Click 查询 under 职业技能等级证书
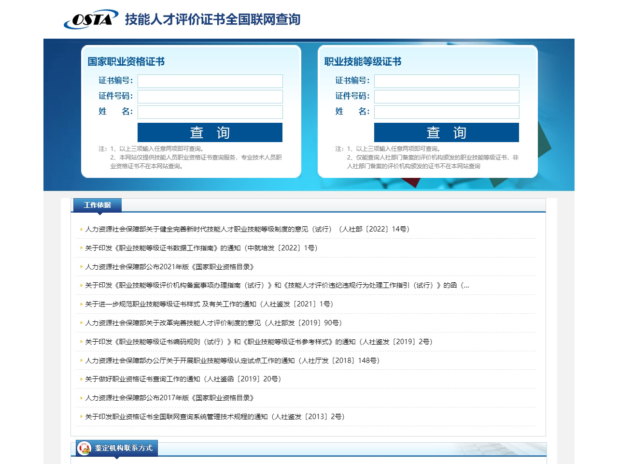 (446, 132)
